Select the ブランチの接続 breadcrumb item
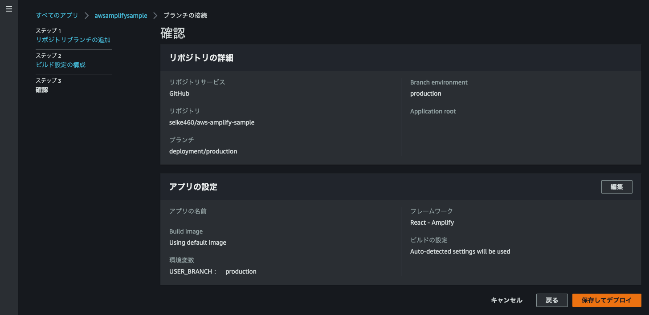Image resolution: width=649 pixels, height=315 pixels. click(185, 16)
